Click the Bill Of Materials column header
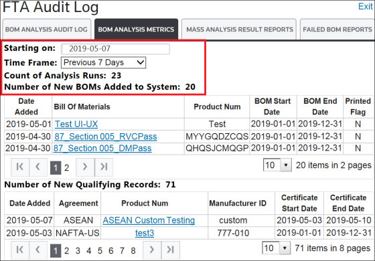Screen dimensions: 375x261 (118, 106)
